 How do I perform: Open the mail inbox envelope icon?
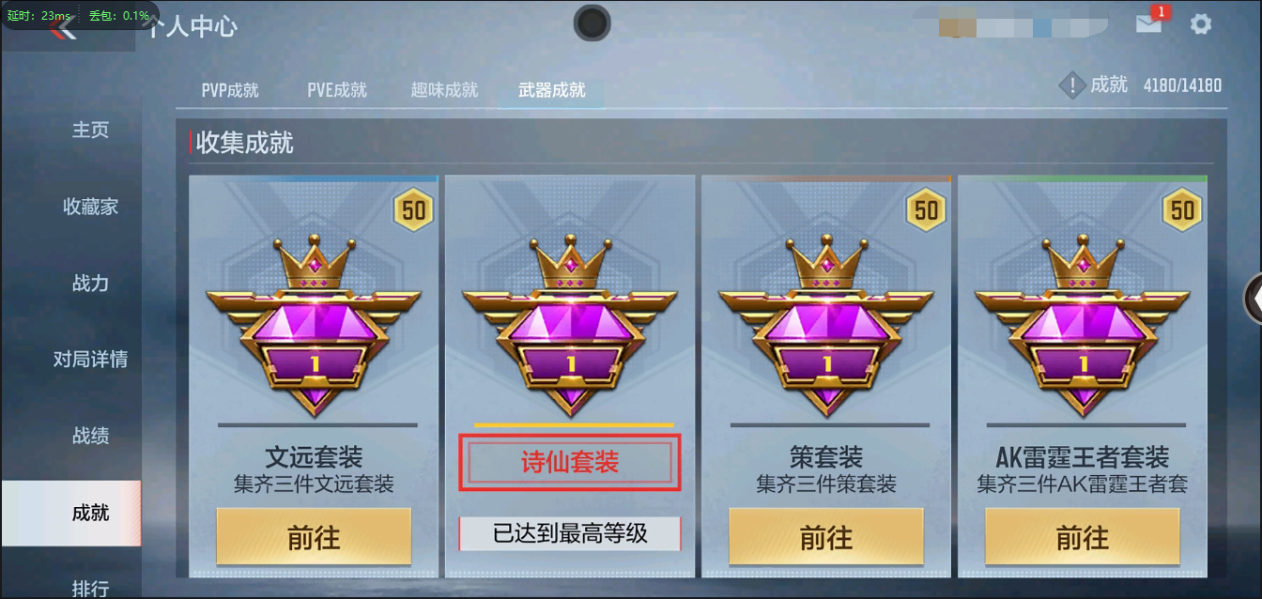coord(1149,23)
